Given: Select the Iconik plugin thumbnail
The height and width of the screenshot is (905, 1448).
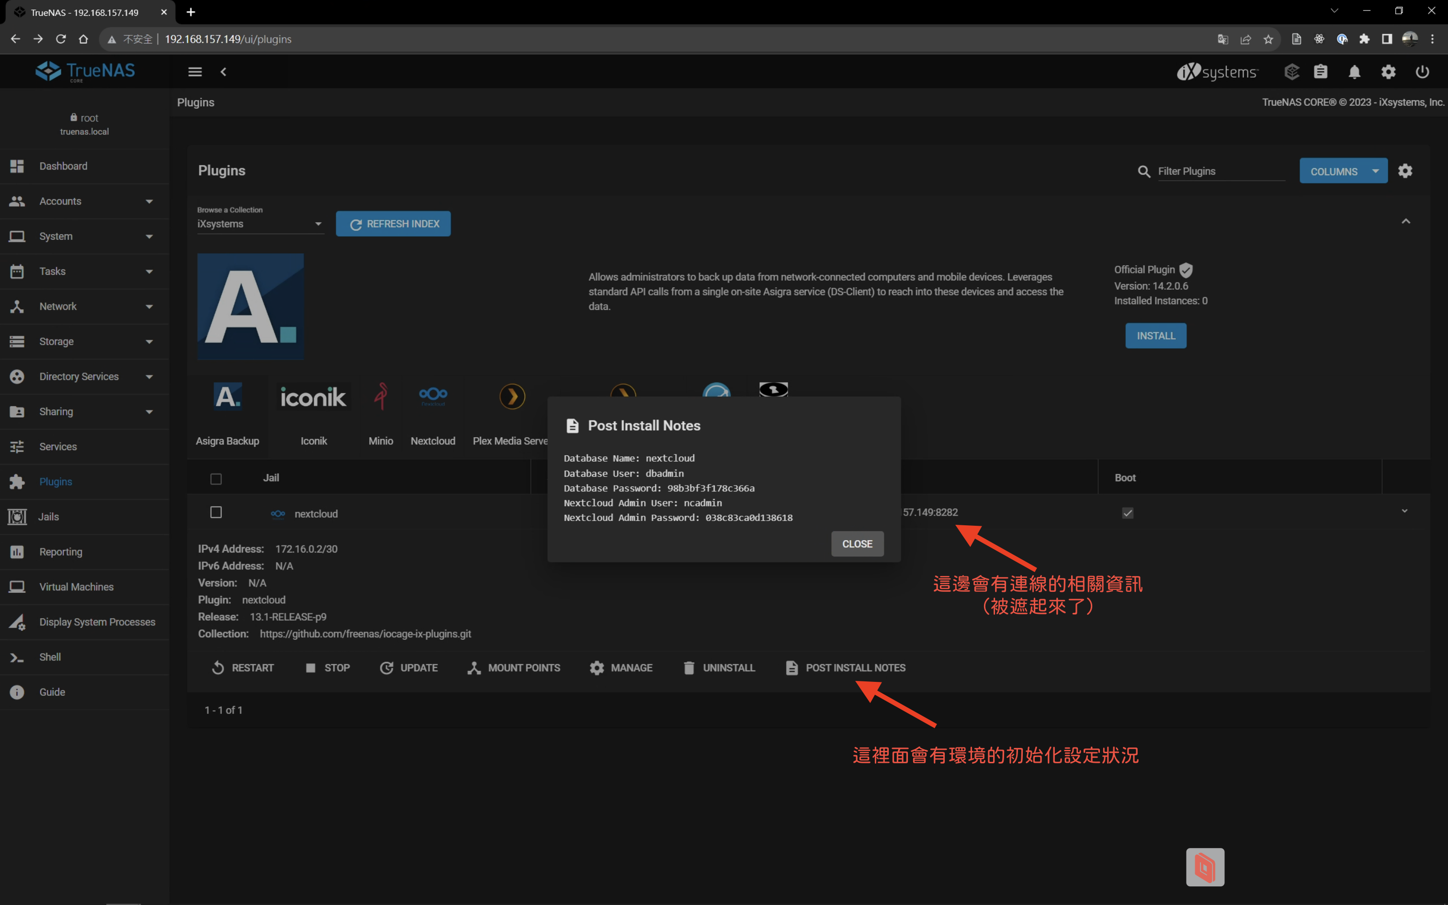Looking at the screenshot, I should (314, 397).
